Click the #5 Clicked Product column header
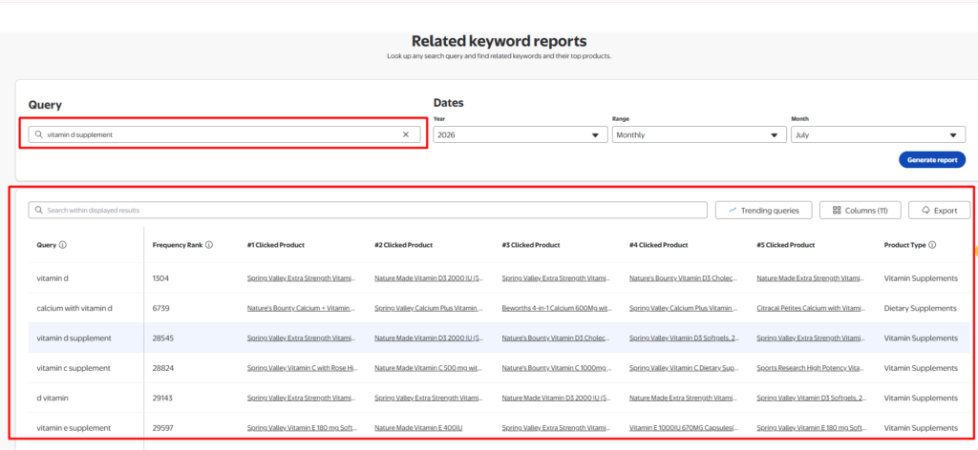 click(785, 245)
